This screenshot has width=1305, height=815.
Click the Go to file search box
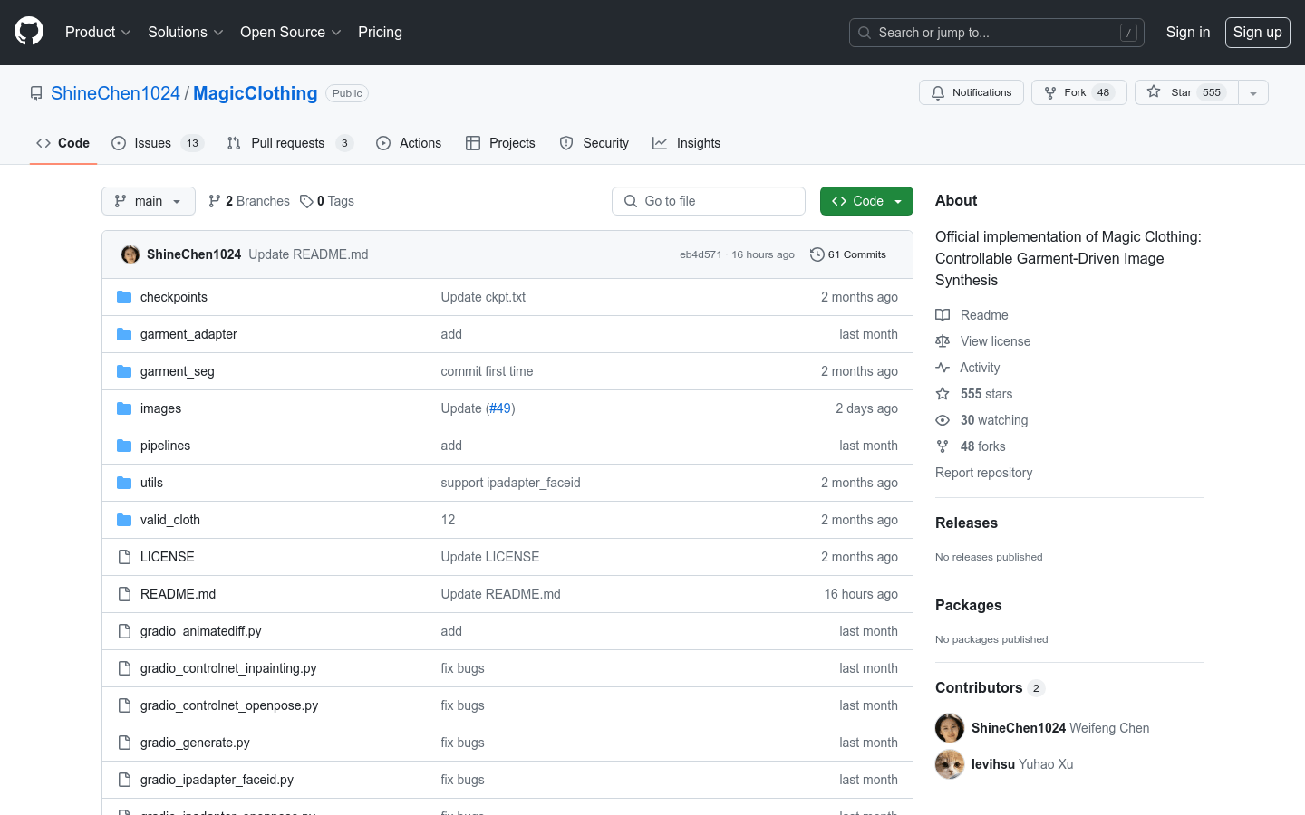point(709,201)
